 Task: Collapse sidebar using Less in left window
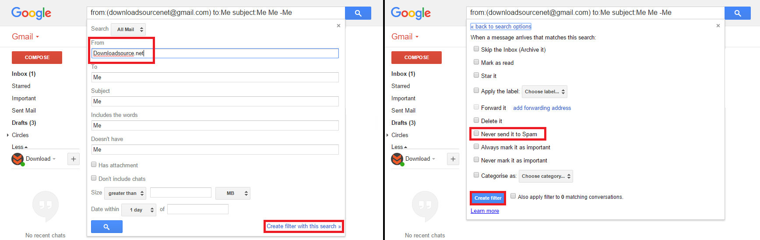[20, 147]
